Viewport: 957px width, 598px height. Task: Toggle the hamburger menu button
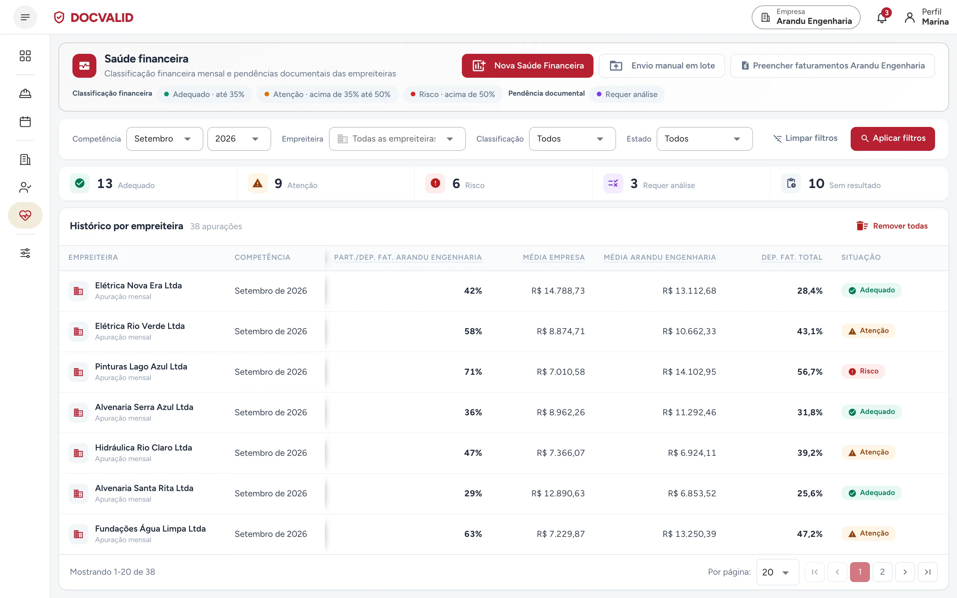coord(25,17)
